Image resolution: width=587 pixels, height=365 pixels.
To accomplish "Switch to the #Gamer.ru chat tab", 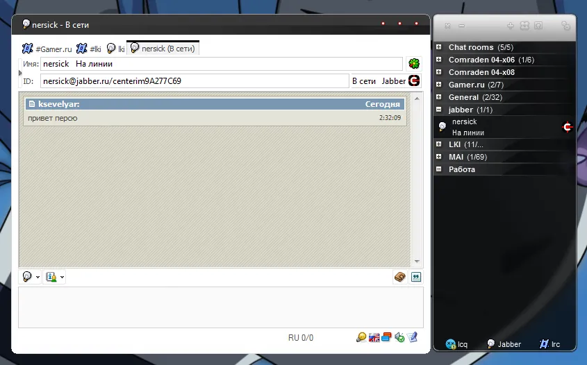I will [47, 49].
